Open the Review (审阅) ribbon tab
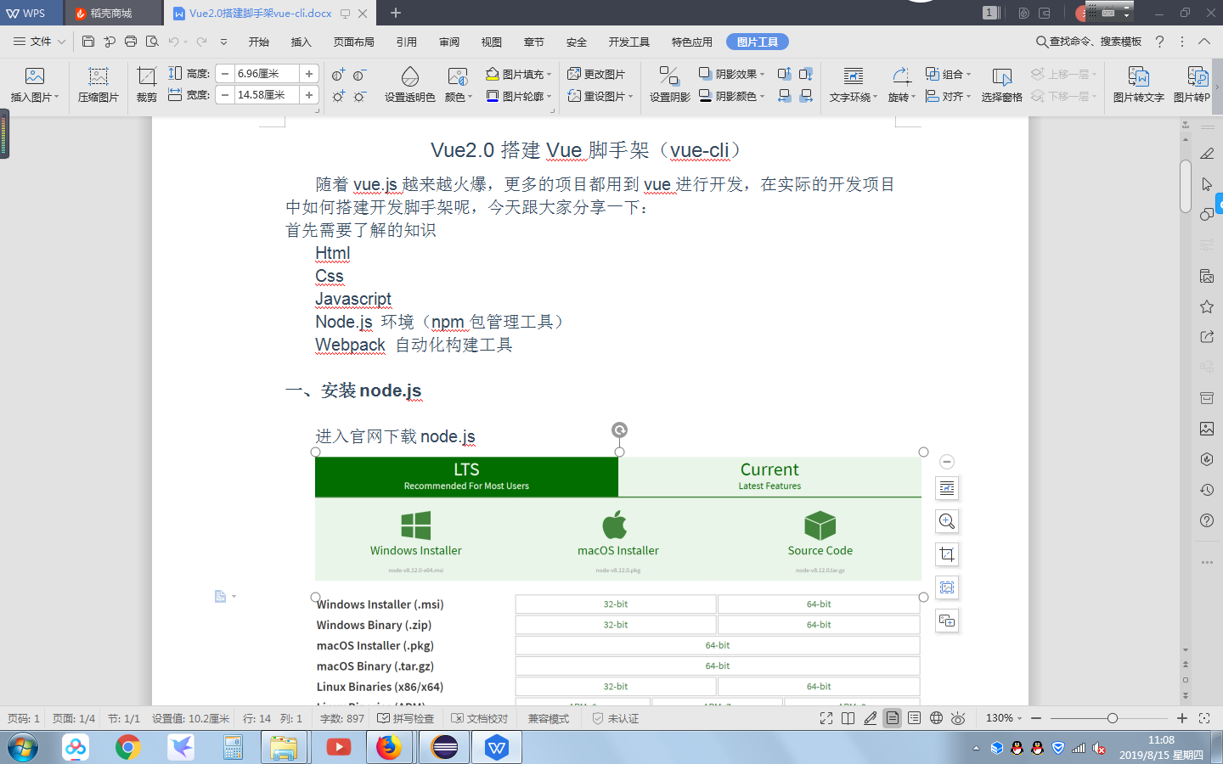 pos(449,42)
